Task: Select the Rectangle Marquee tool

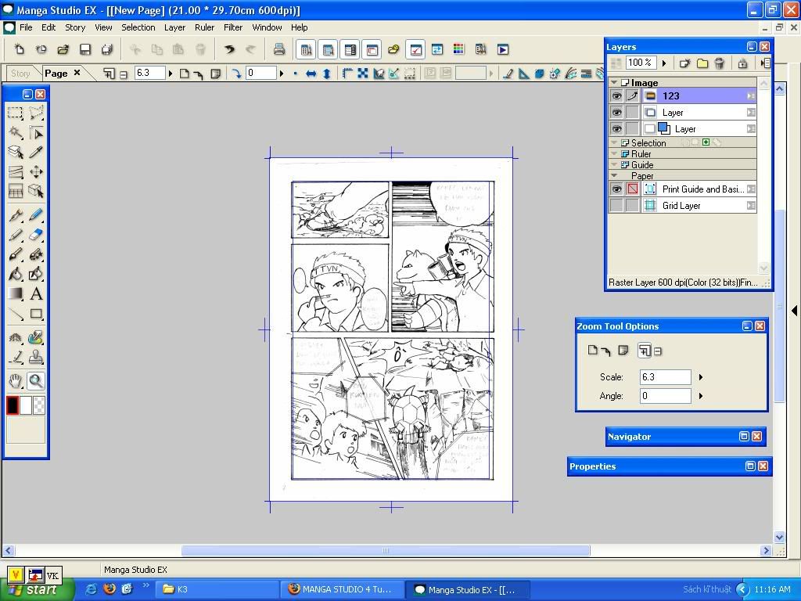Action: pyautogui.click(x=16, y=113)
